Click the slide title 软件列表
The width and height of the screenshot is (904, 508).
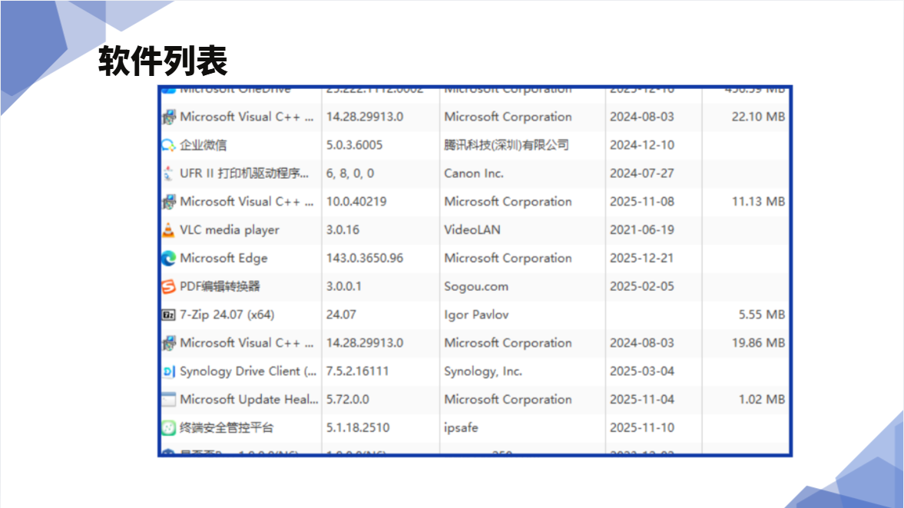[x=163, y=61]
